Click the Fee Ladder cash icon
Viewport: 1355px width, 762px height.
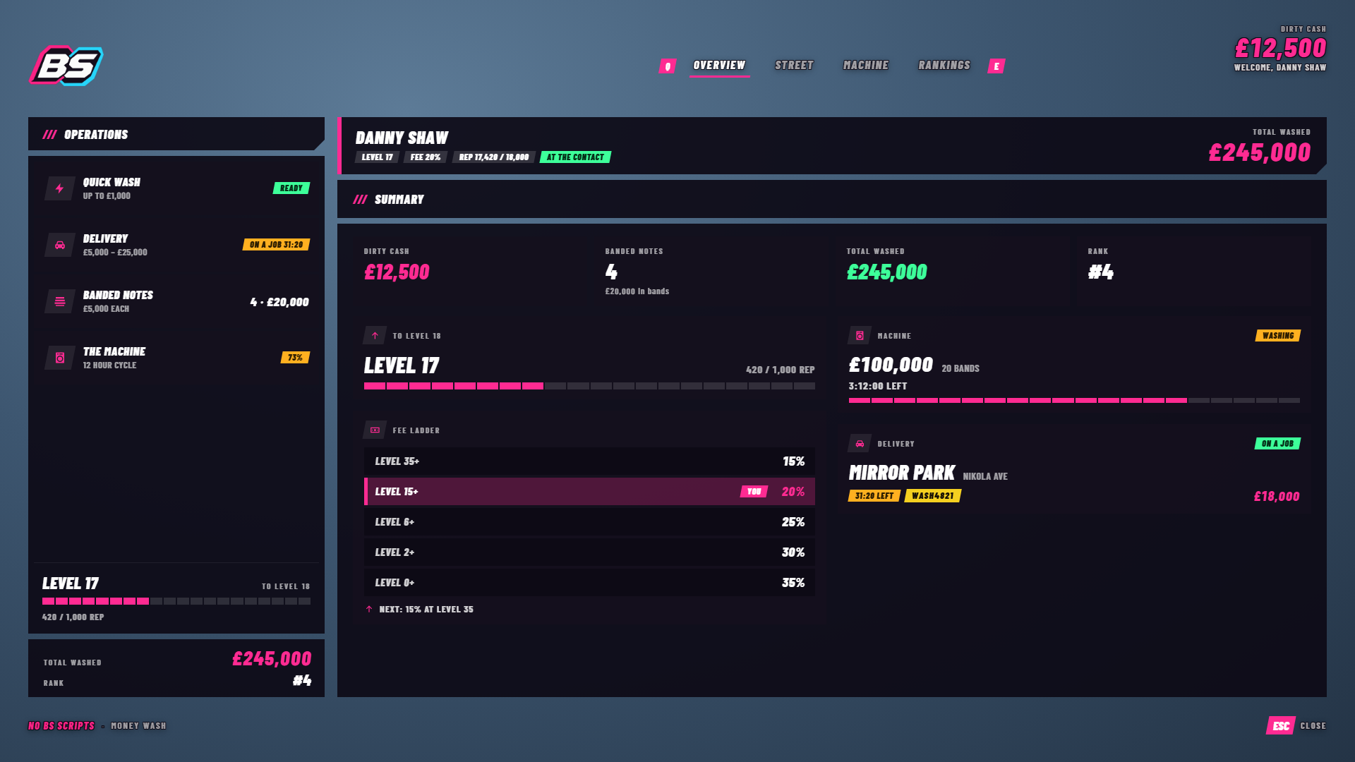[x=375, y=430]
